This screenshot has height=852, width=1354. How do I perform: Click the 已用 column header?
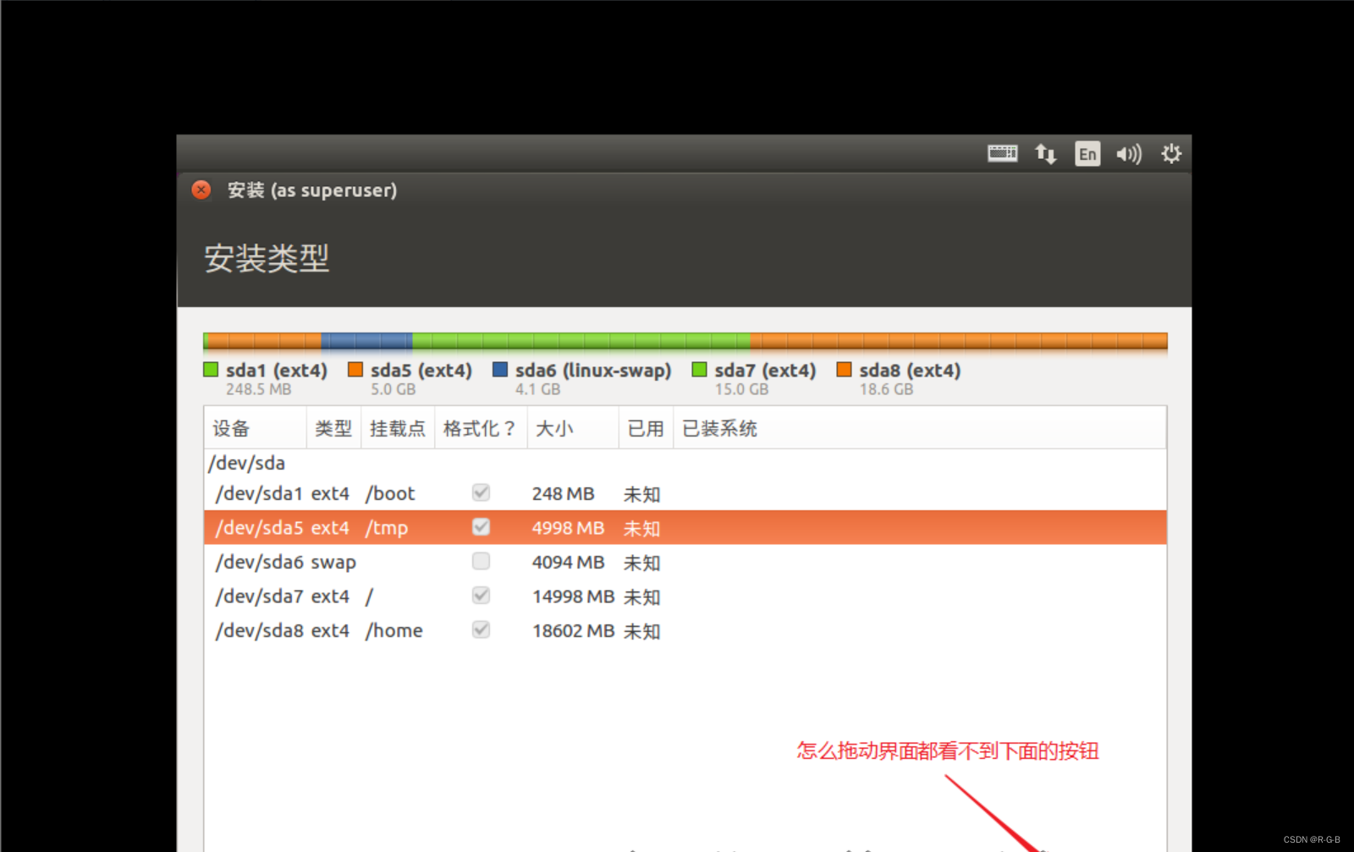[x=646, y=428]
